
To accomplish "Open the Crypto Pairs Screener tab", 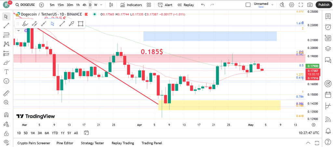I will [34, 143].
